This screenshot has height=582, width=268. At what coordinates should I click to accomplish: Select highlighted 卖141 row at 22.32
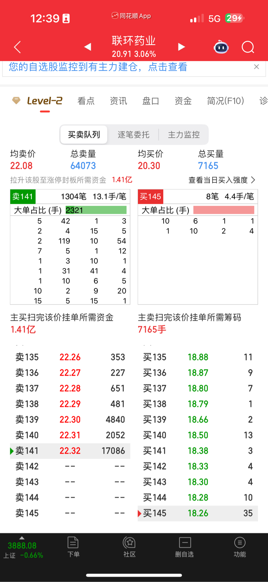pos(70,451)
